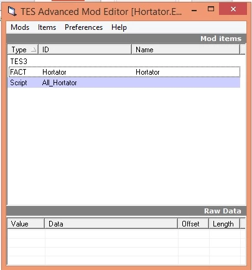Click the Hortator Name cell
Viewport: 252px width, 270px height.
(x=147, y=72)
